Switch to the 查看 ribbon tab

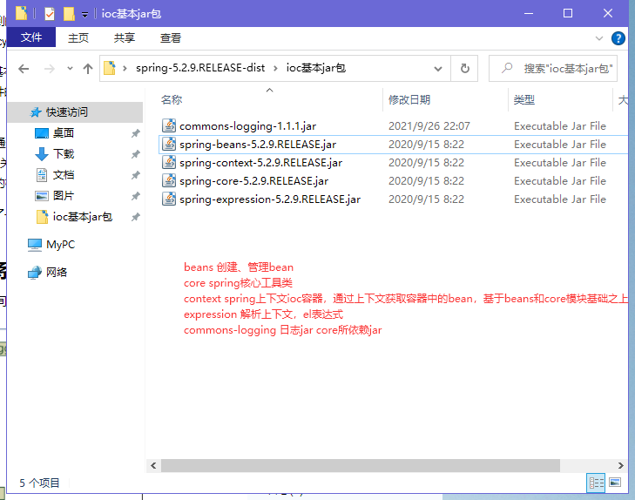[171, 37]
